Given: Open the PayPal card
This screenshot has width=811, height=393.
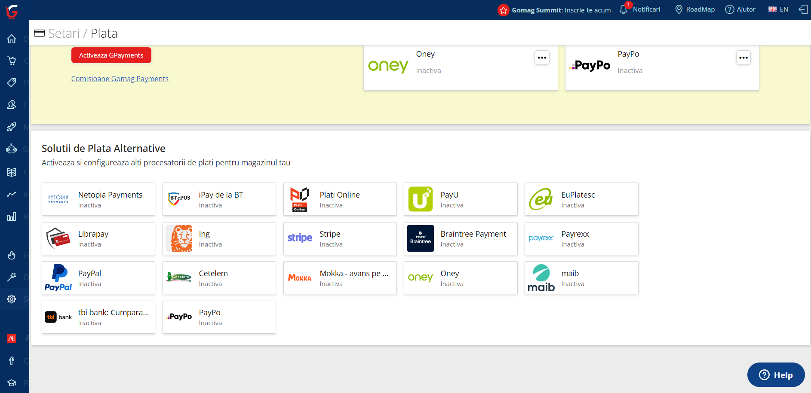Looking at the screenshot, I should tap(98, 278).
